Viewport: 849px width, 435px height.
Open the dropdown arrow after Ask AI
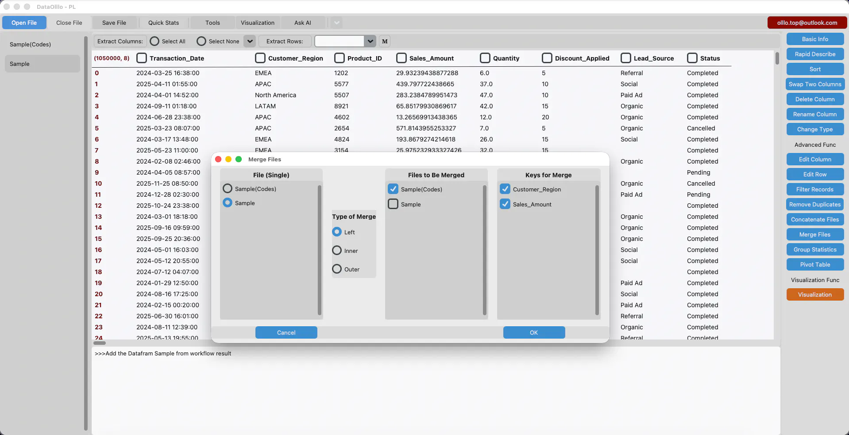pos(336,23)
